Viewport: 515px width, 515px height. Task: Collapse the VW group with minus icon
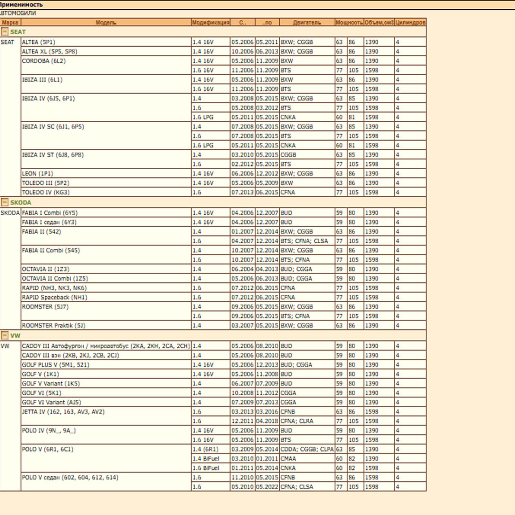pos(5,335)
